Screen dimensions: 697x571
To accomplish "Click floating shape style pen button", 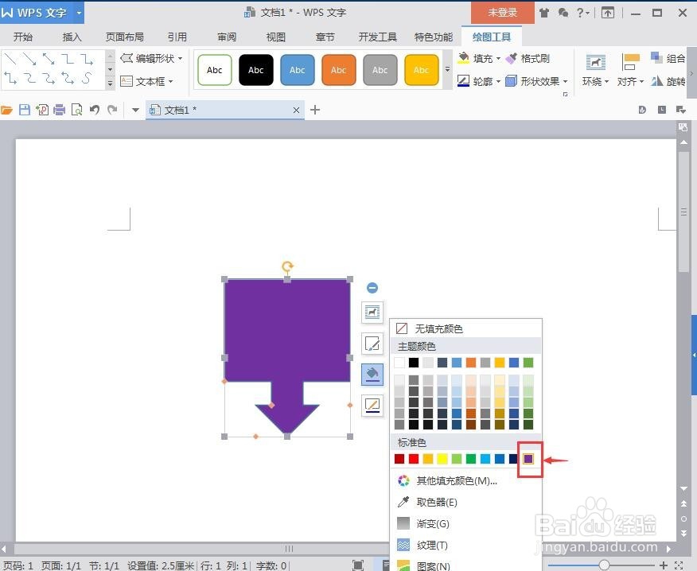I will coord(372,344).
